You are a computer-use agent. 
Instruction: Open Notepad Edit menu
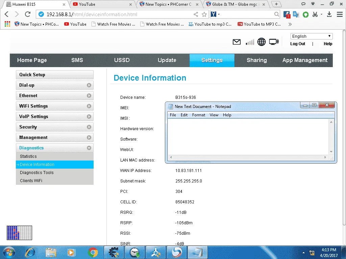184,115
